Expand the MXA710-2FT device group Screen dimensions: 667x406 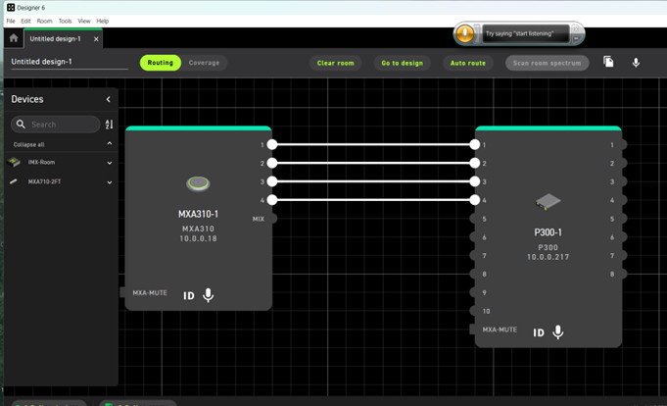pos(110,182)
